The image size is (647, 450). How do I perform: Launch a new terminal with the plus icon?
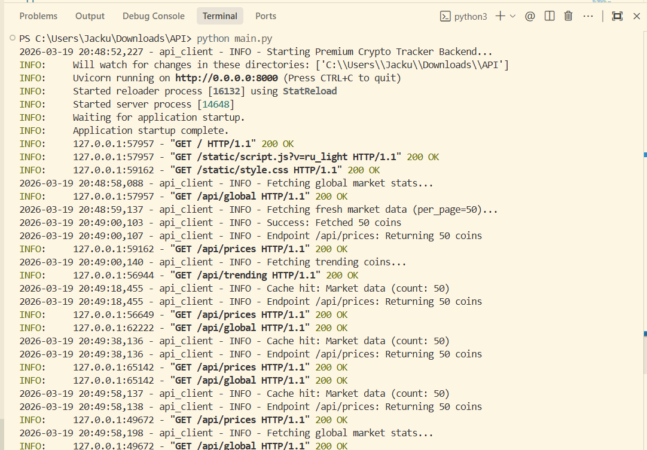500,16
